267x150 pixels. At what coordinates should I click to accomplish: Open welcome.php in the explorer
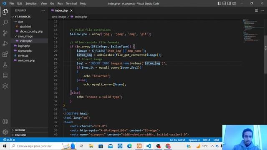[26, 60]
